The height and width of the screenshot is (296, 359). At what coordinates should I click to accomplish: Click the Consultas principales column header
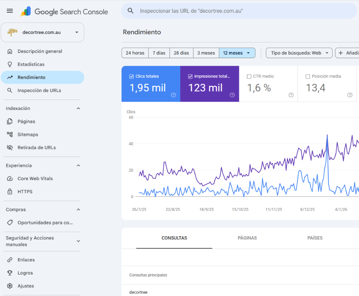148,275
